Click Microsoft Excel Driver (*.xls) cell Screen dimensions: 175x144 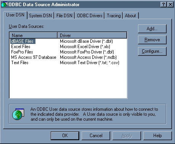85,47
